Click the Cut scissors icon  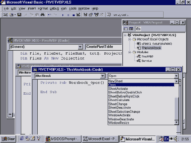26,15
